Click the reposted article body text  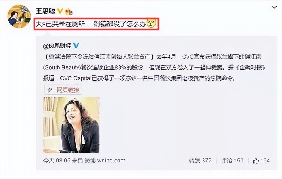(x=154, y=67)
